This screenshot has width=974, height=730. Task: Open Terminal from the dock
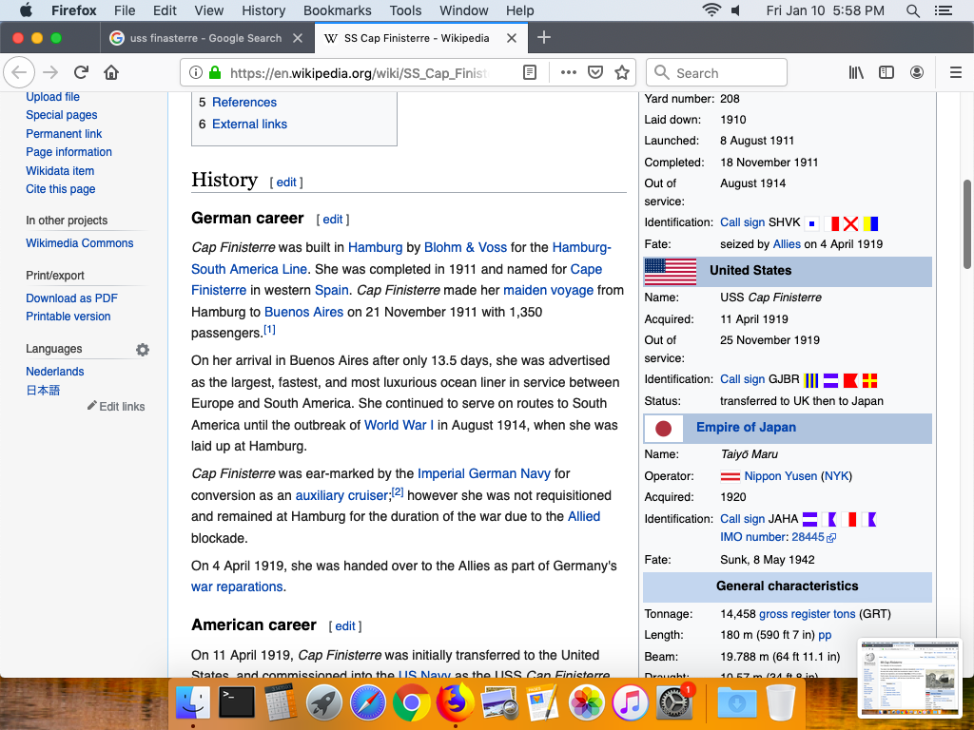236,703
